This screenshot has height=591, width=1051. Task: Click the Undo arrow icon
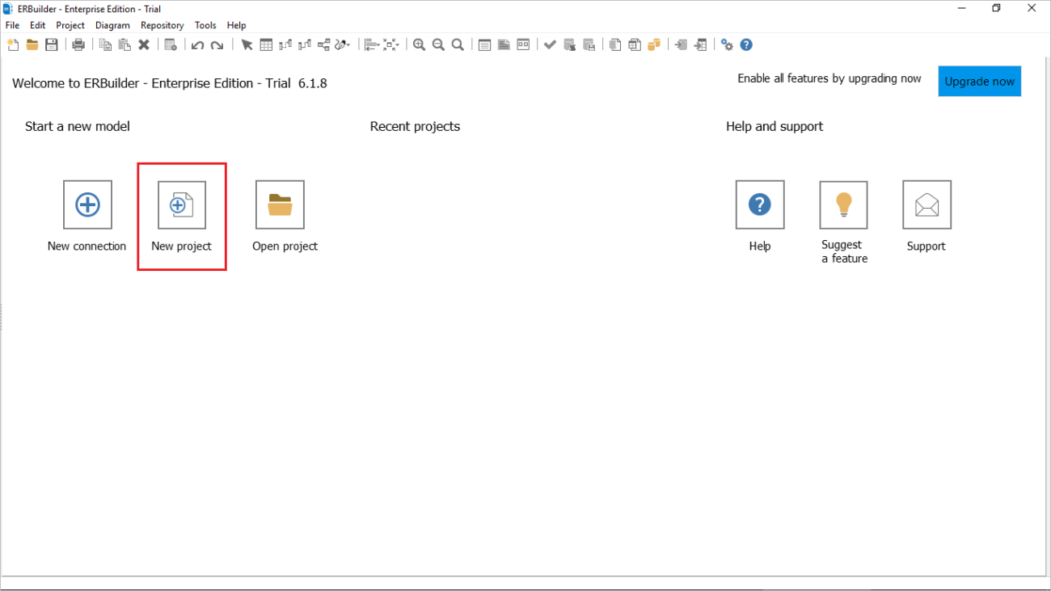196,44
